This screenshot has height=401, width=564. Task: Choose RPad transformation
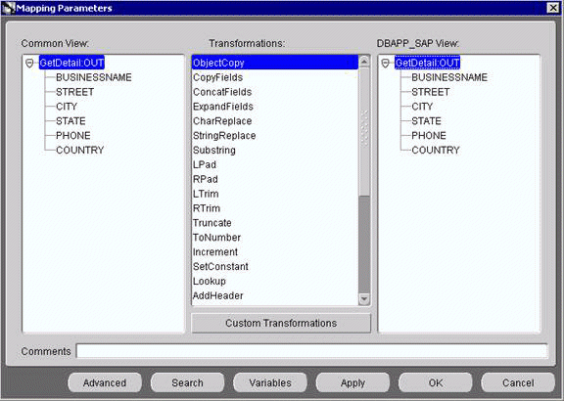[275, 179]
